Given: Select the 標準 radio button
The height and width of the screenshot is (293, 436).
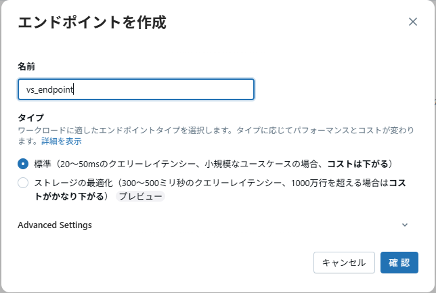Looking at the screenshot, I should [x=23, y=164].
